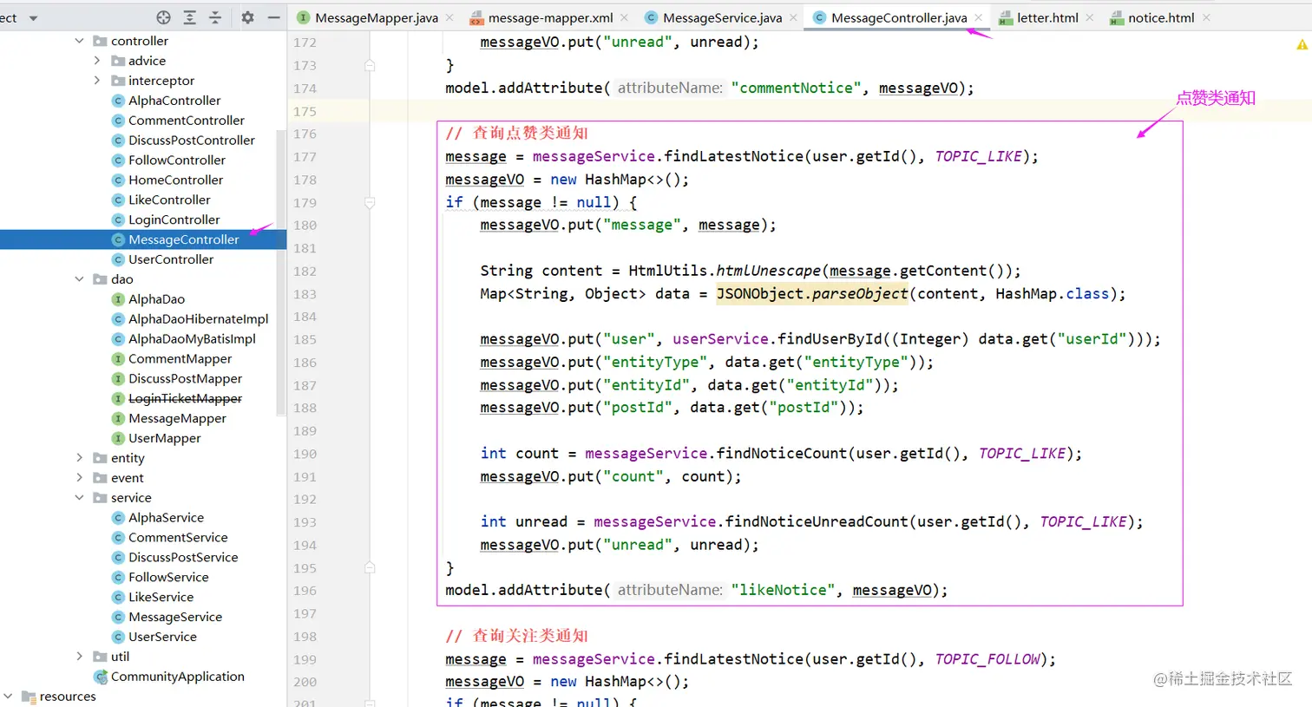Select the UserMapper interface file

pos(164,438)
